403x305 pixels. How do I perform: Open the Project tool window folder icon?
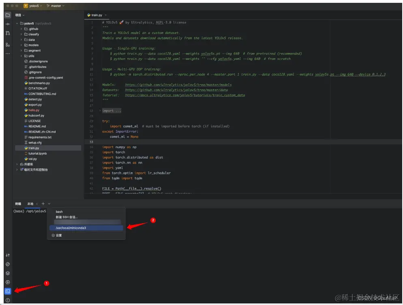[8, 15]
